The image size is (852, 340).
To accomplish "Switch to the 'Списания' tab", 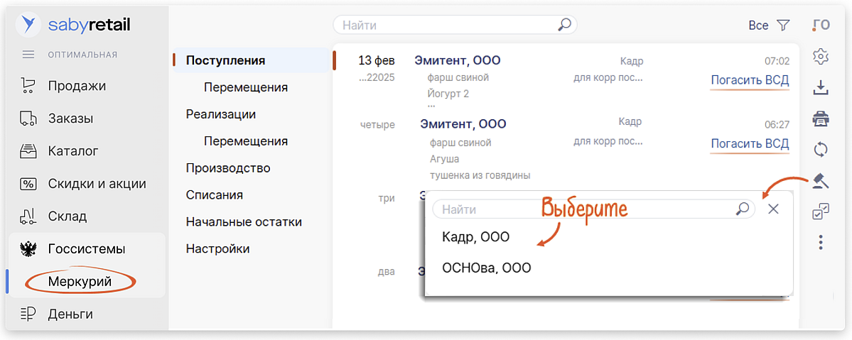I will [x=215, y=195].
